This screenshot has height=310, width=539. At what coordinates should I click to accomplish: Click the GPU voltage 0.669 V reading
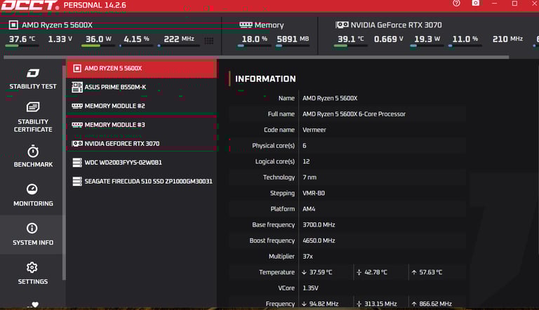coord(389,39)
